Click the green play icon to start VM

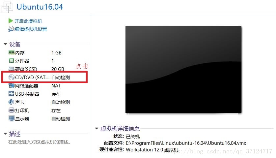click(x=11, y=21)
